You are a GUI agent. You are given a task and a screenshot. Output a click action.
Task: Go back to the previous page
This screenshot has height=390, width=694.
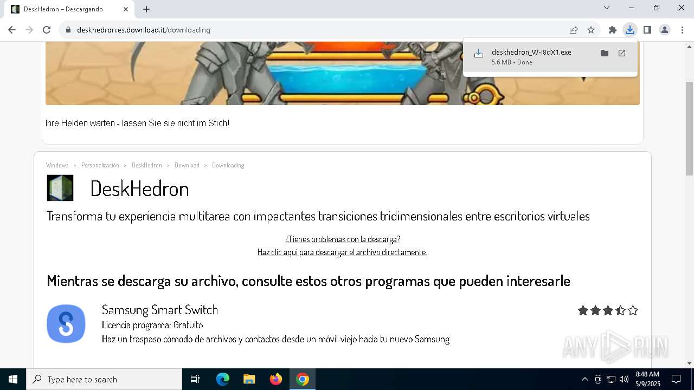12,30
